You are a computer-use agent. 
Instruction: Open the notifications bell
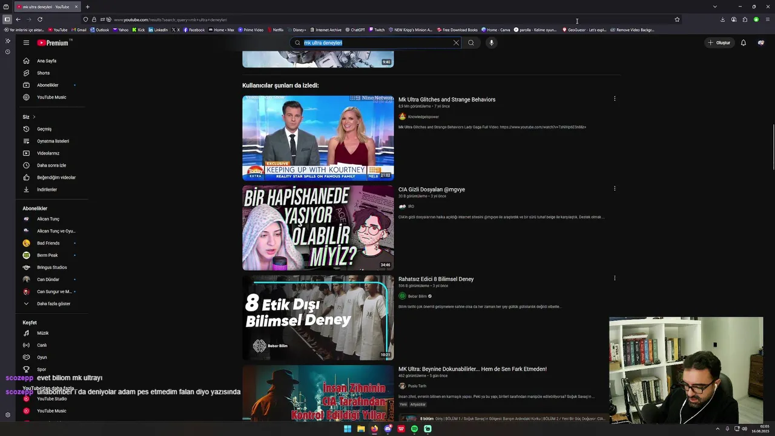click(744, 42)
